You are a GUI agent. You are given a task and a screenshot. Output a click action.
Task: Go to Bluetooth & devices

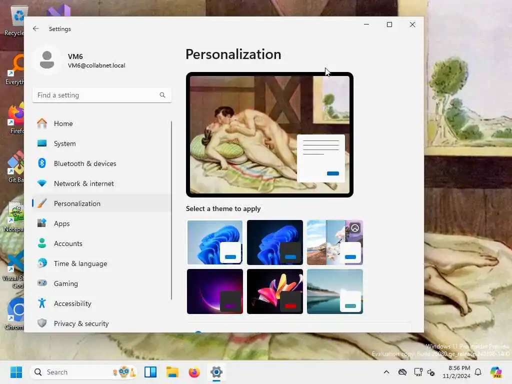(102, 163)
